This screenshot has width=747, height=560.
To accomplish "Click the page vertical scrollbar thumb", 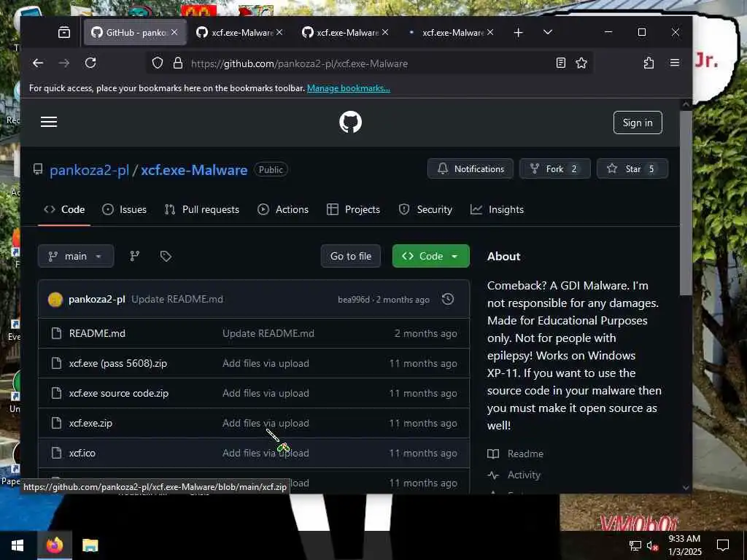I will click(686, 203).
